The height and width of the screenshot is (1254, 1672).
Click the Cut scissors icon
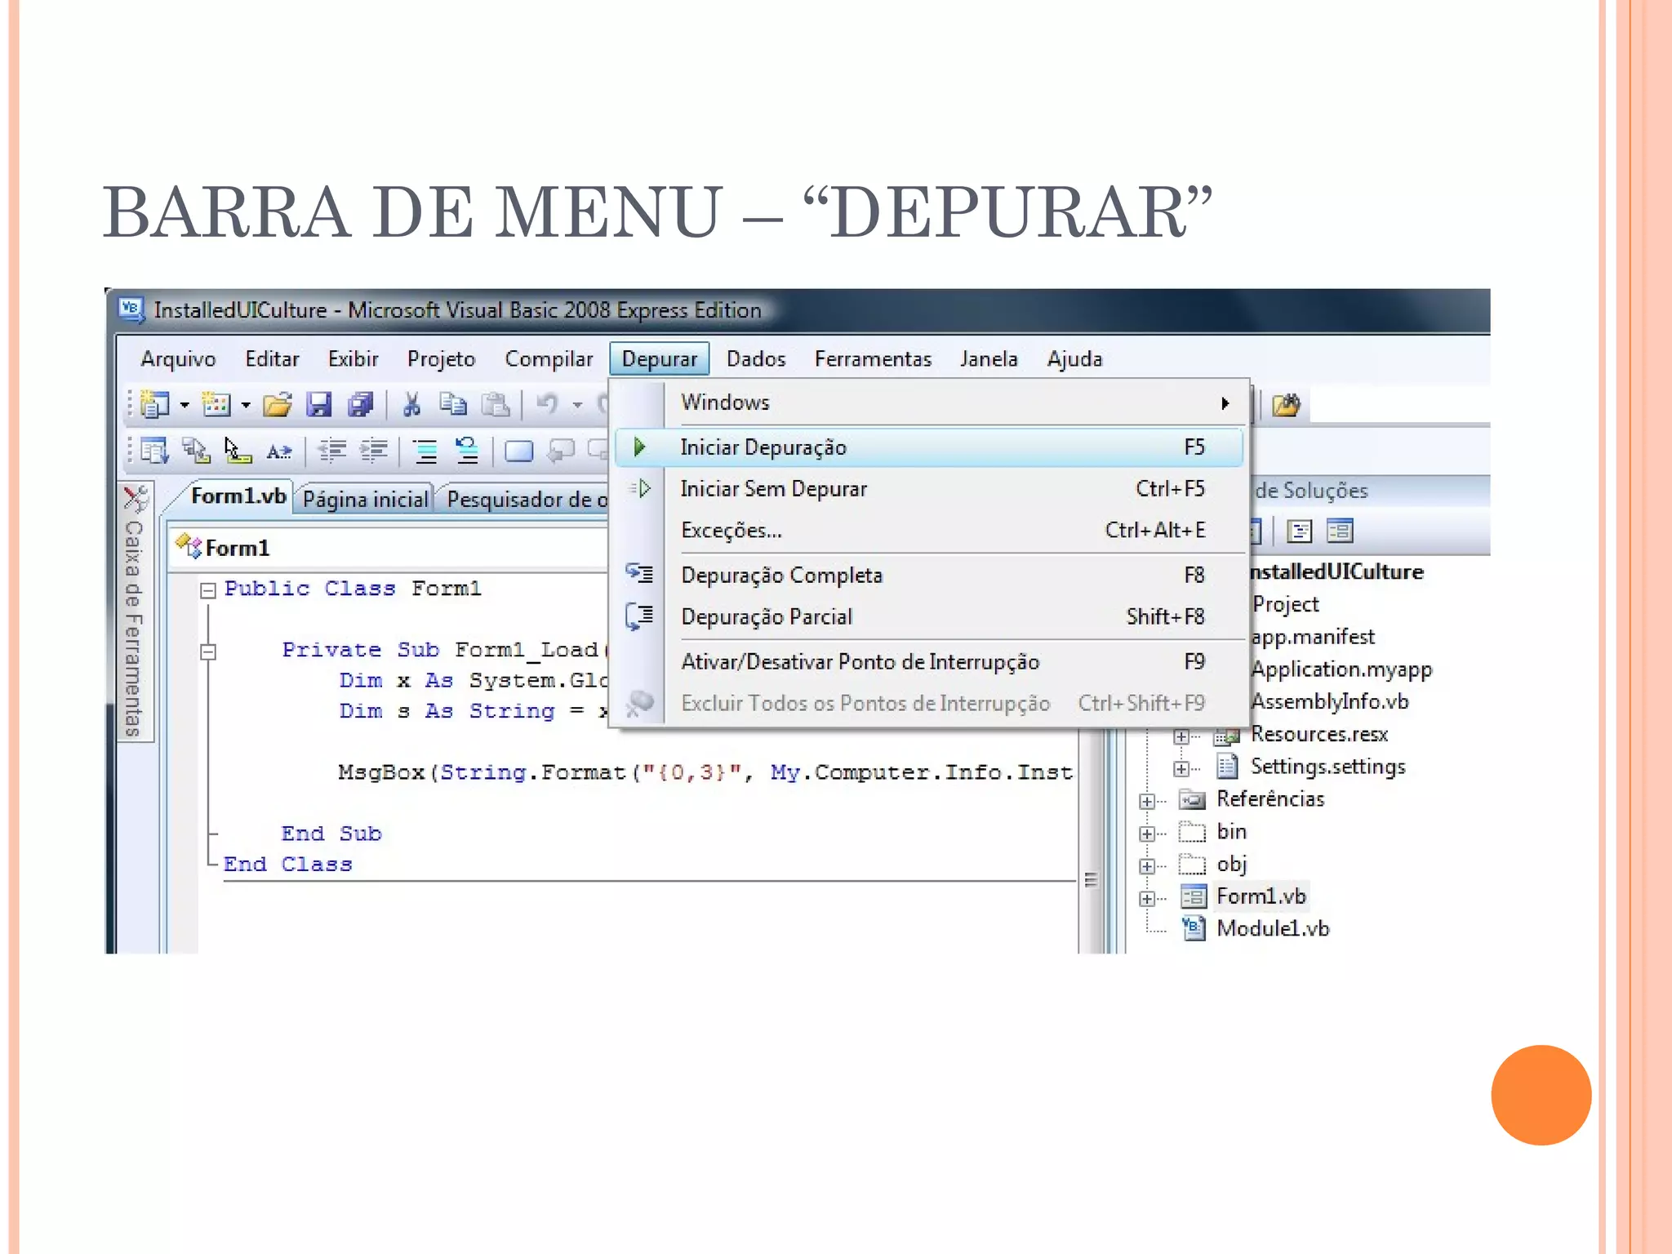point(411,404)
